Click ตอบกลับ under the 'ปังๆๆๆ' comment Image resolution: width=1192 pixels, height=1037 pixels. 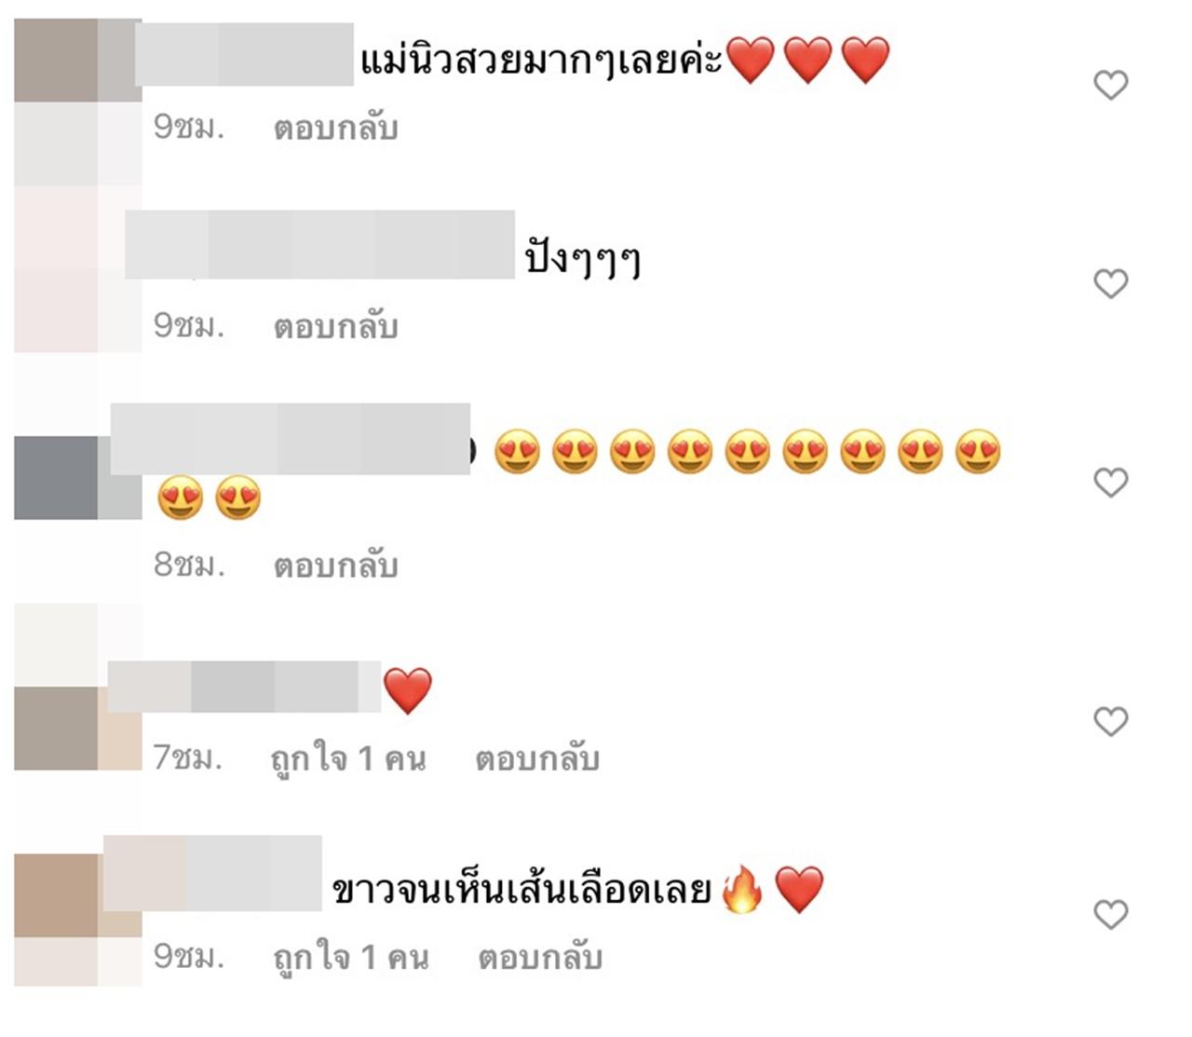point(335,326)
